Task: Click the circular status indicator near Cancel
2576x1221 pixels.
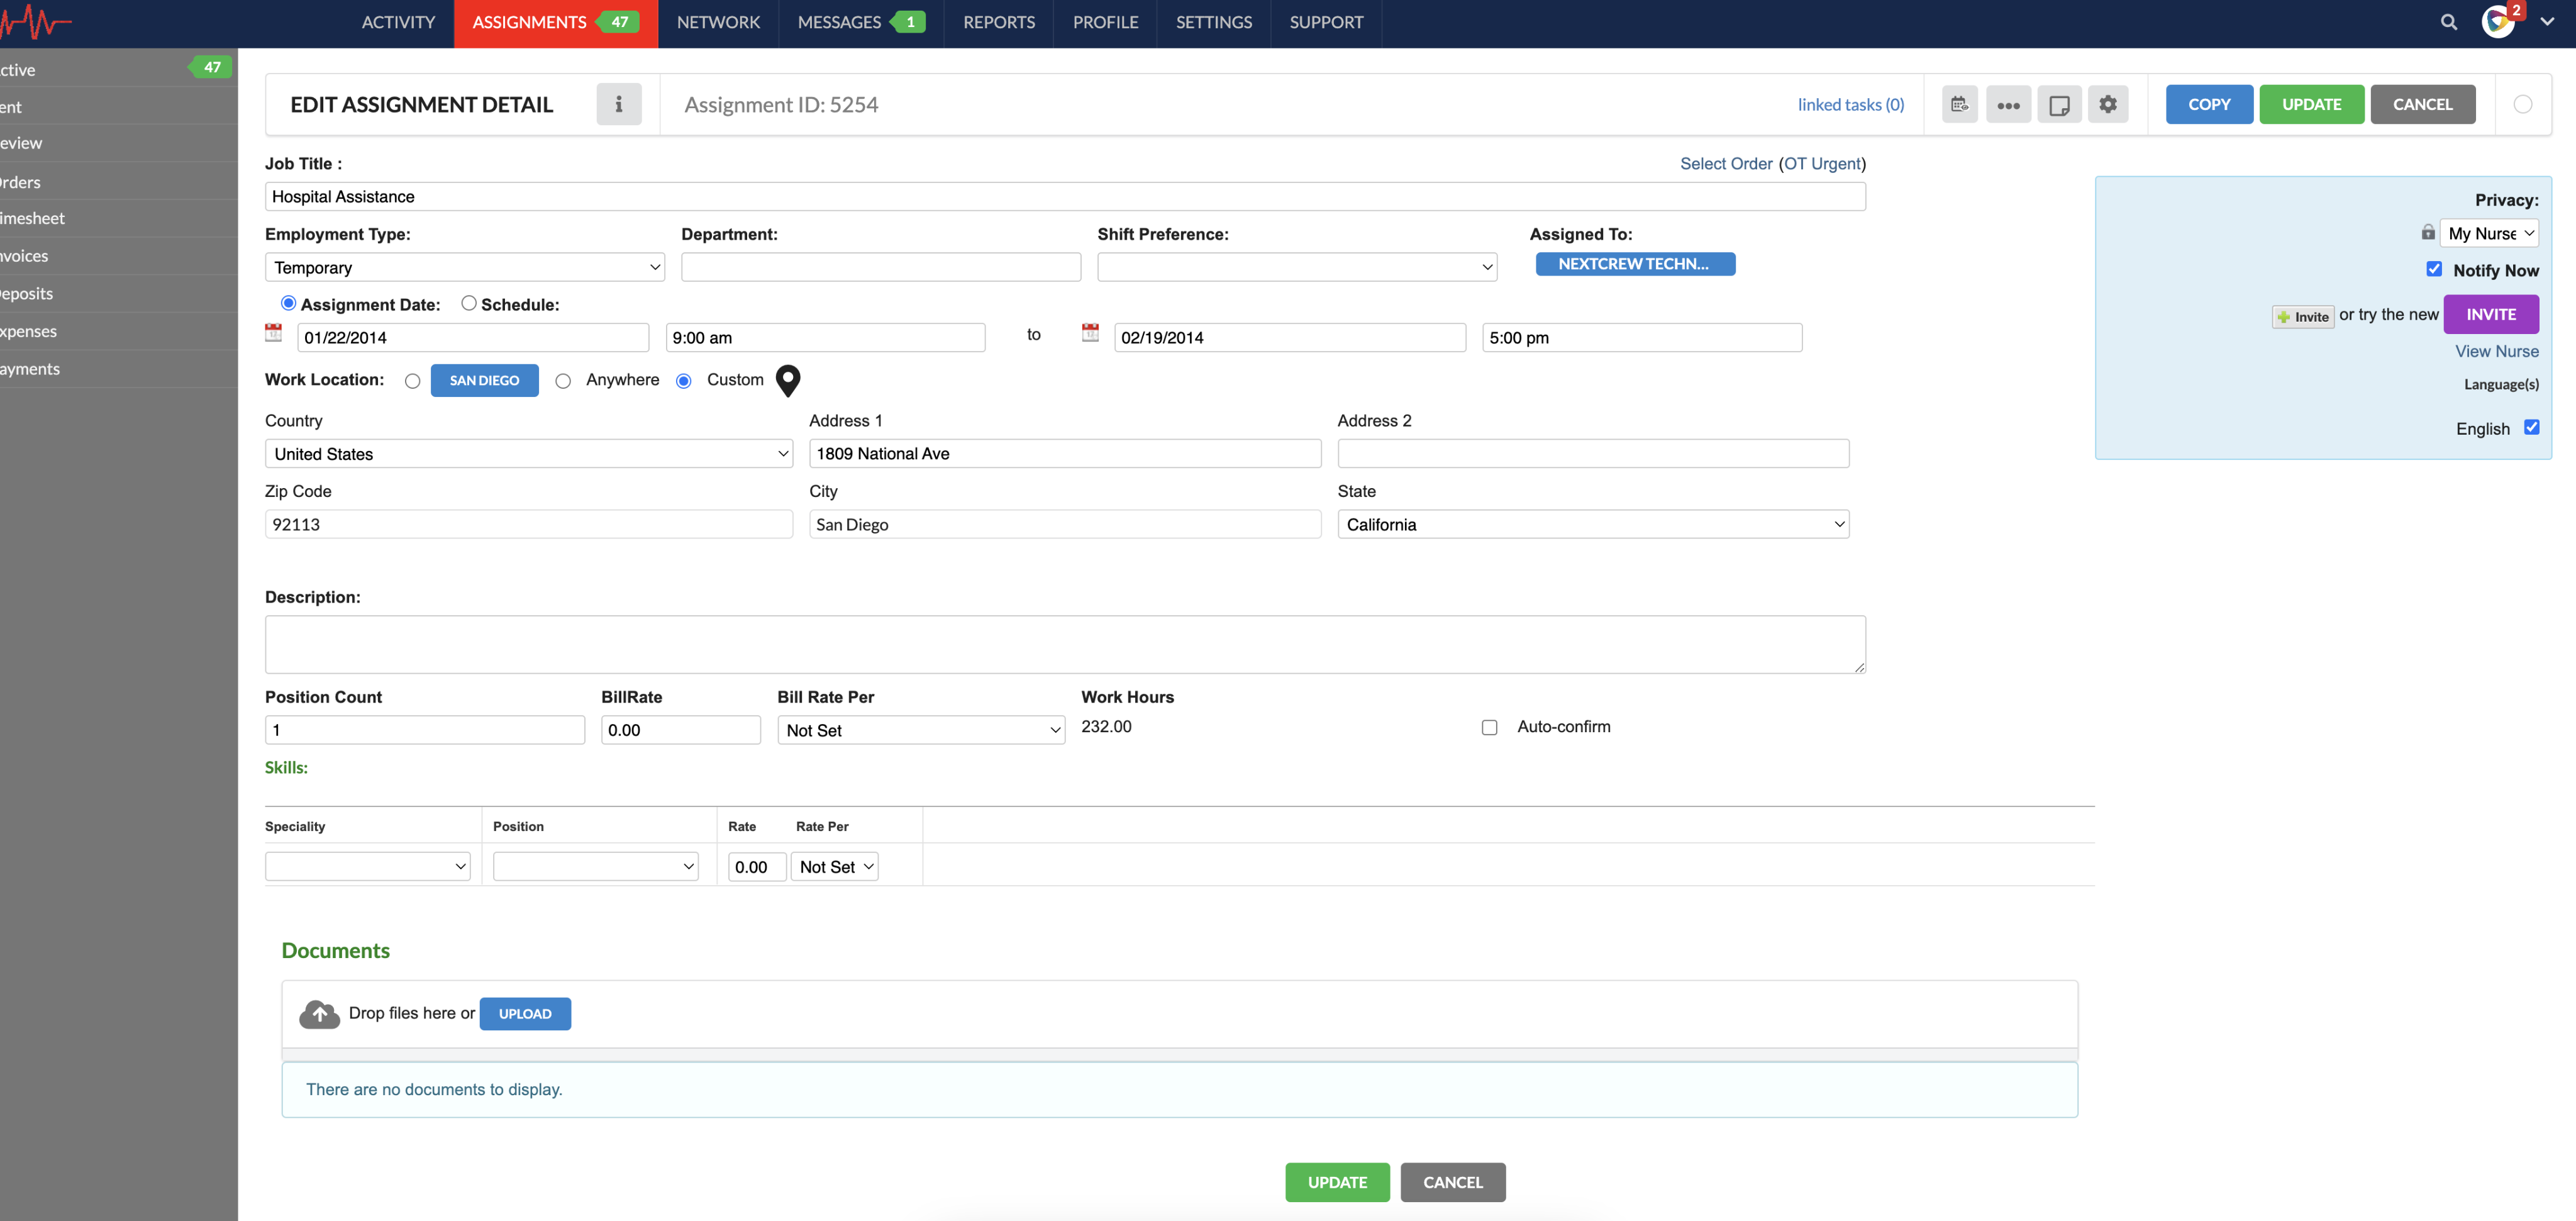Action: pyautogui.click(x=2522, y=104)
